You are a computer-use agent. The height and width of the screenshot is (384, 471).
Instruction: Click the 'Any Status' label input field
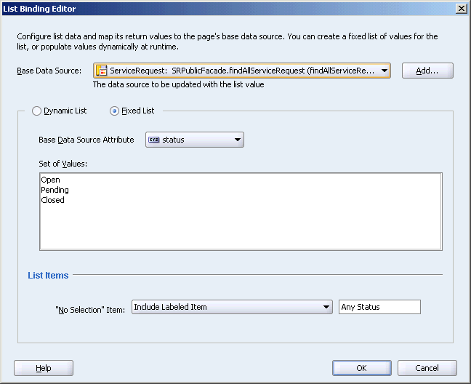(x=379, y=307)
